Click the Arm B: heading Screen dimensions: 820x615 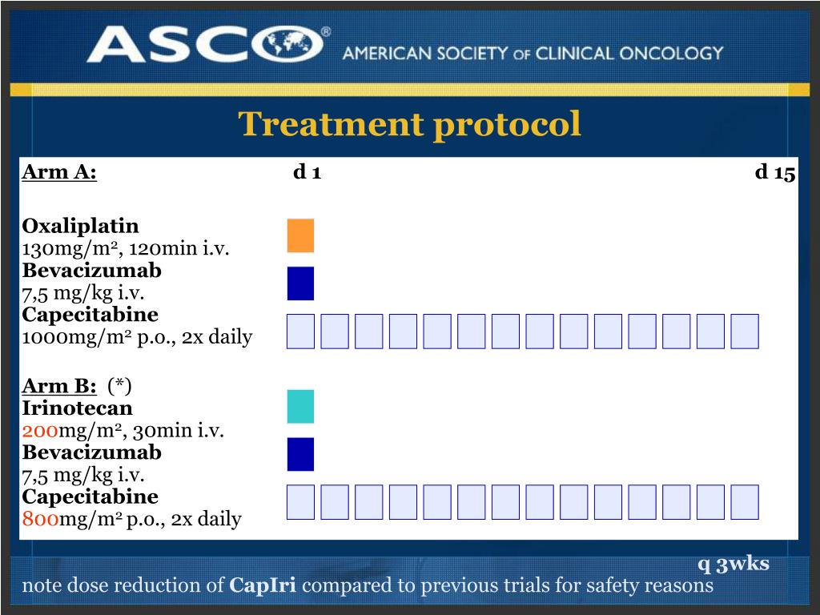point(59,386)
